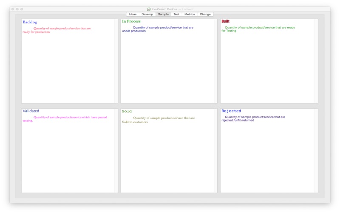
Task: Click the green zoom window button
Action: click(22, 9)
